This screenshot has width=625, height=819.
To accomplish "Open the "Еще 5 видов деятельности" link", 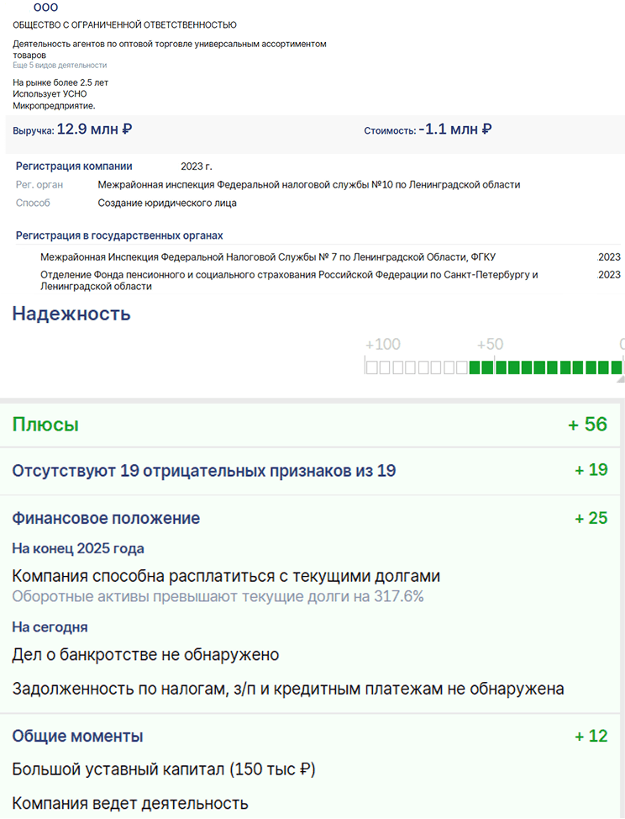I will pos(60,66).
